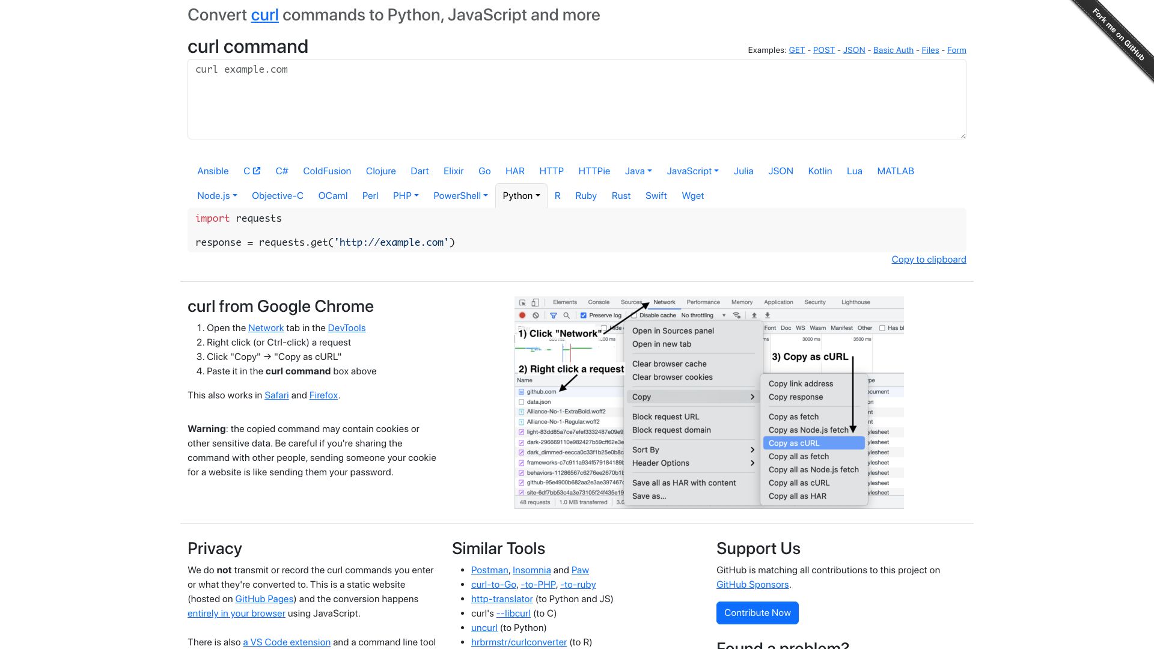Viewport: 1154px width, 649px height.
Task: Click into the curl command text box
Action: click(x=576, y=99)
